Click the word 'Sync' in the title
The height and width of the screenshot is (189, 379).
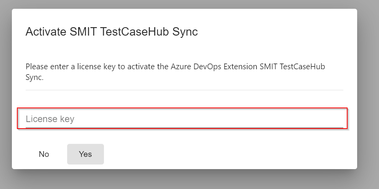(185, 32)
